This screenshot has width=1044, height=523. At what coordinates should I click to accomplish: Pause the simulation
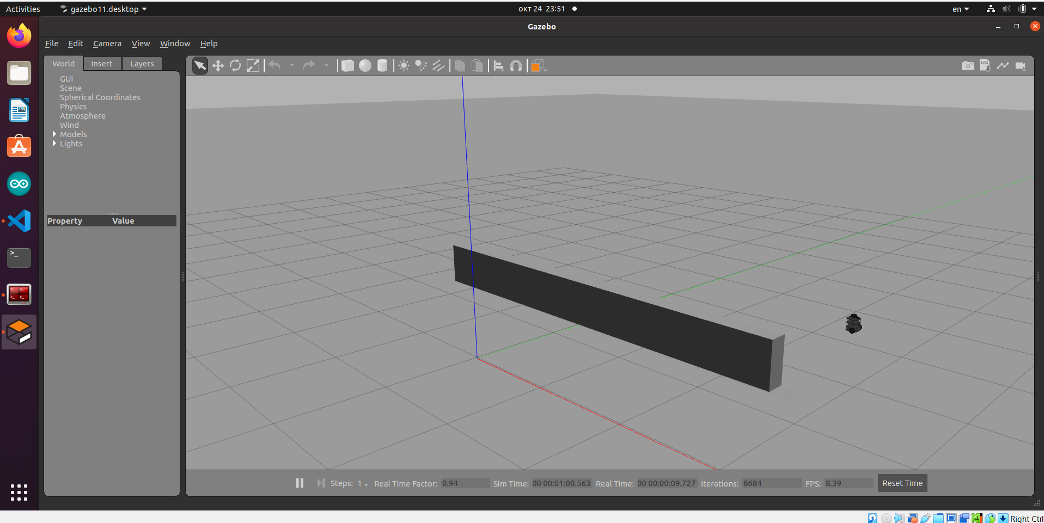(x=300, y=483)
